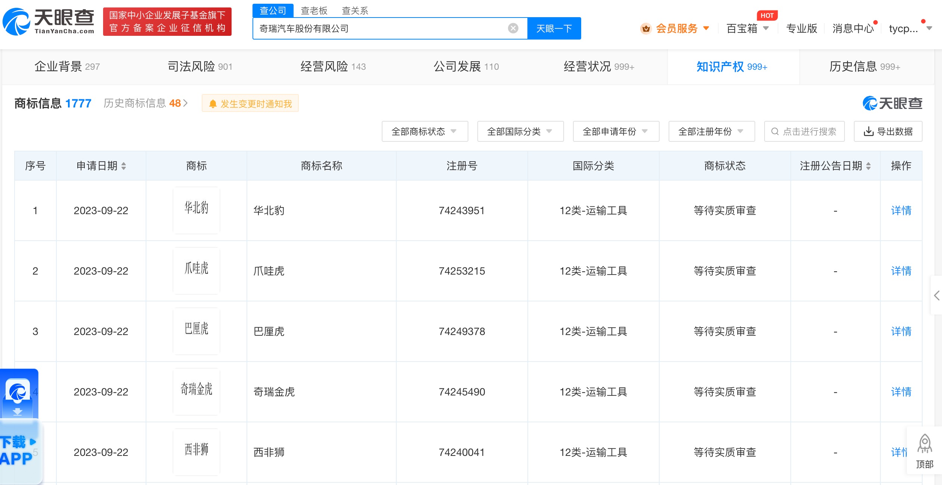This screenshot has width=942, height=485.
Task: Click the 发生变更时通知我 button
Action: (x=250, y=103)
